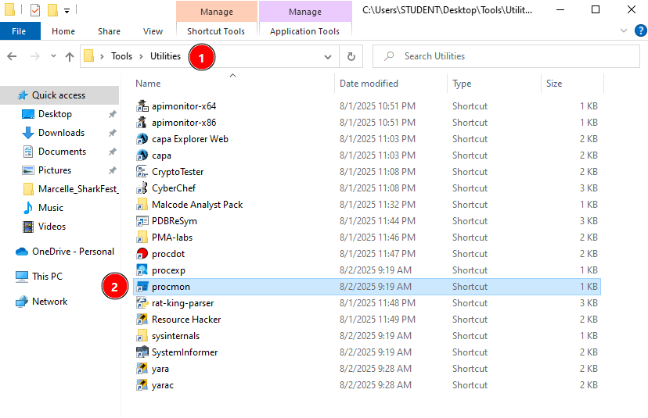Select the Resource Hacker icon
The width and height of the screenshot is (648, 418).
click(x=142, y=320)
